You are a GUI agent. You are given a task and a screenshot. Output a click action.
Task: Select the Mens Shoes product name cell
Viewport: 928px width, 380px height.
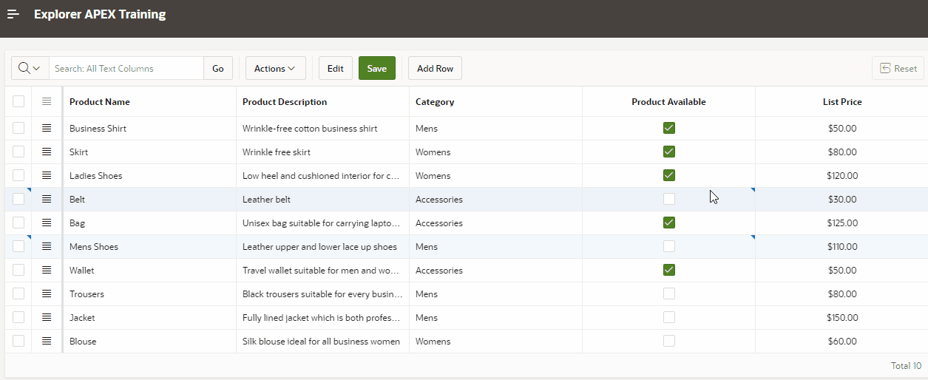[150, 246]
